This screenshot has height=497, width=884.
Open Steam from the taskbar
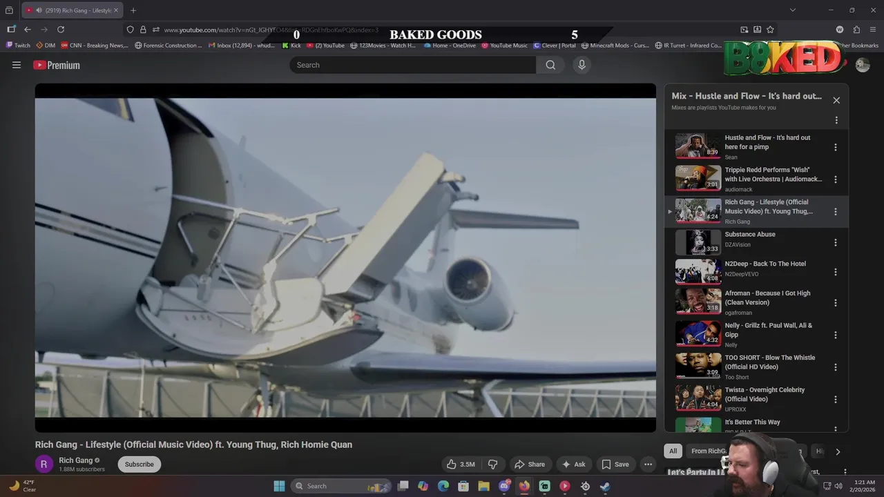pos(605,486)
